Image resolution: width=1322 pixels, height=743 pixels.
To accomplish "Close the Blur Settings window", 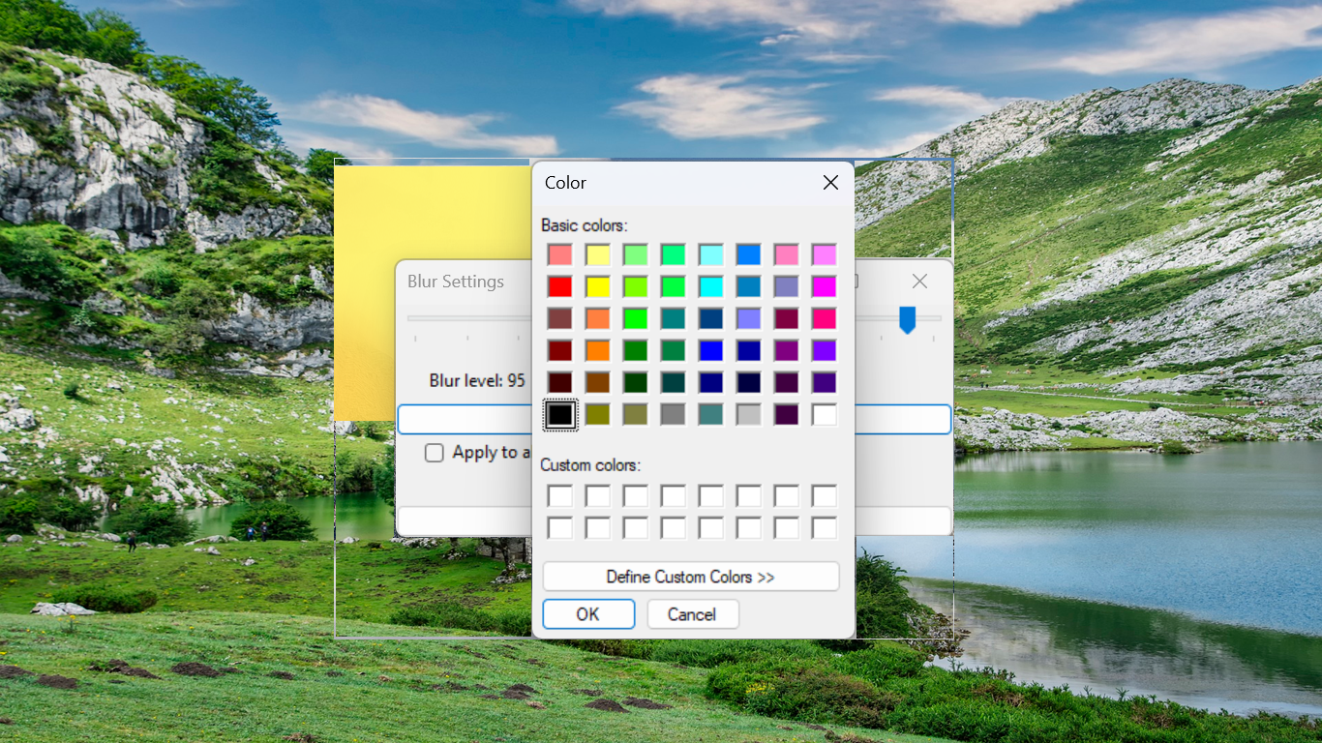I will point(919,281).
